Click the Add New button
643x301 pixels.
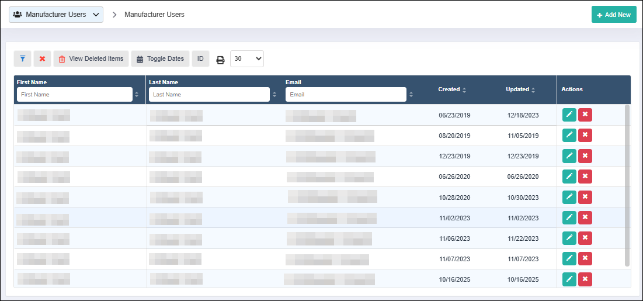(614, 15)
